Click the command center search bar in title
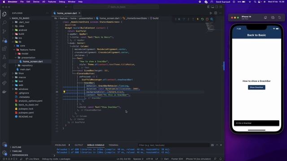Viewport: 287px width, 161px height. pos(117,7)
